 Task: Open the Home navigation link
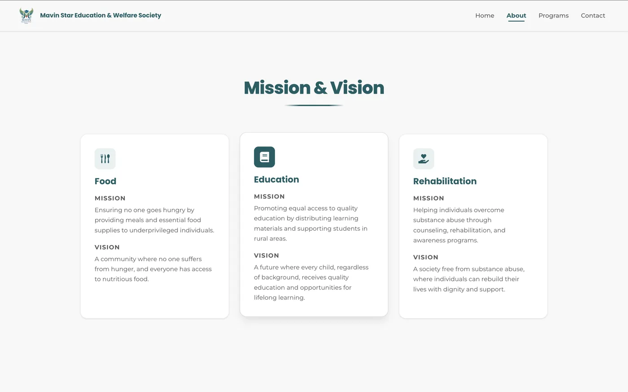pos(485,15)
